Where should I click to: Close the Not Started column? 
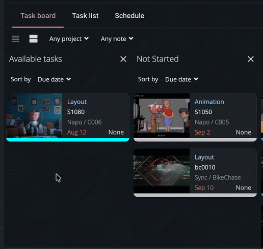(x=251, y=59)
